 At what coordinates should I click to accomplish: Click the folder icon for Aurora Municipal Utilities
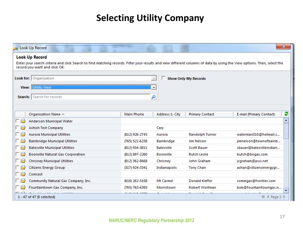click(x=23, y=134)
